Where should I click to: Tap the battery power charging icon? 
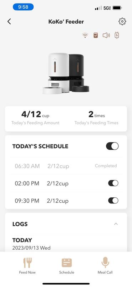click(117, 35)
